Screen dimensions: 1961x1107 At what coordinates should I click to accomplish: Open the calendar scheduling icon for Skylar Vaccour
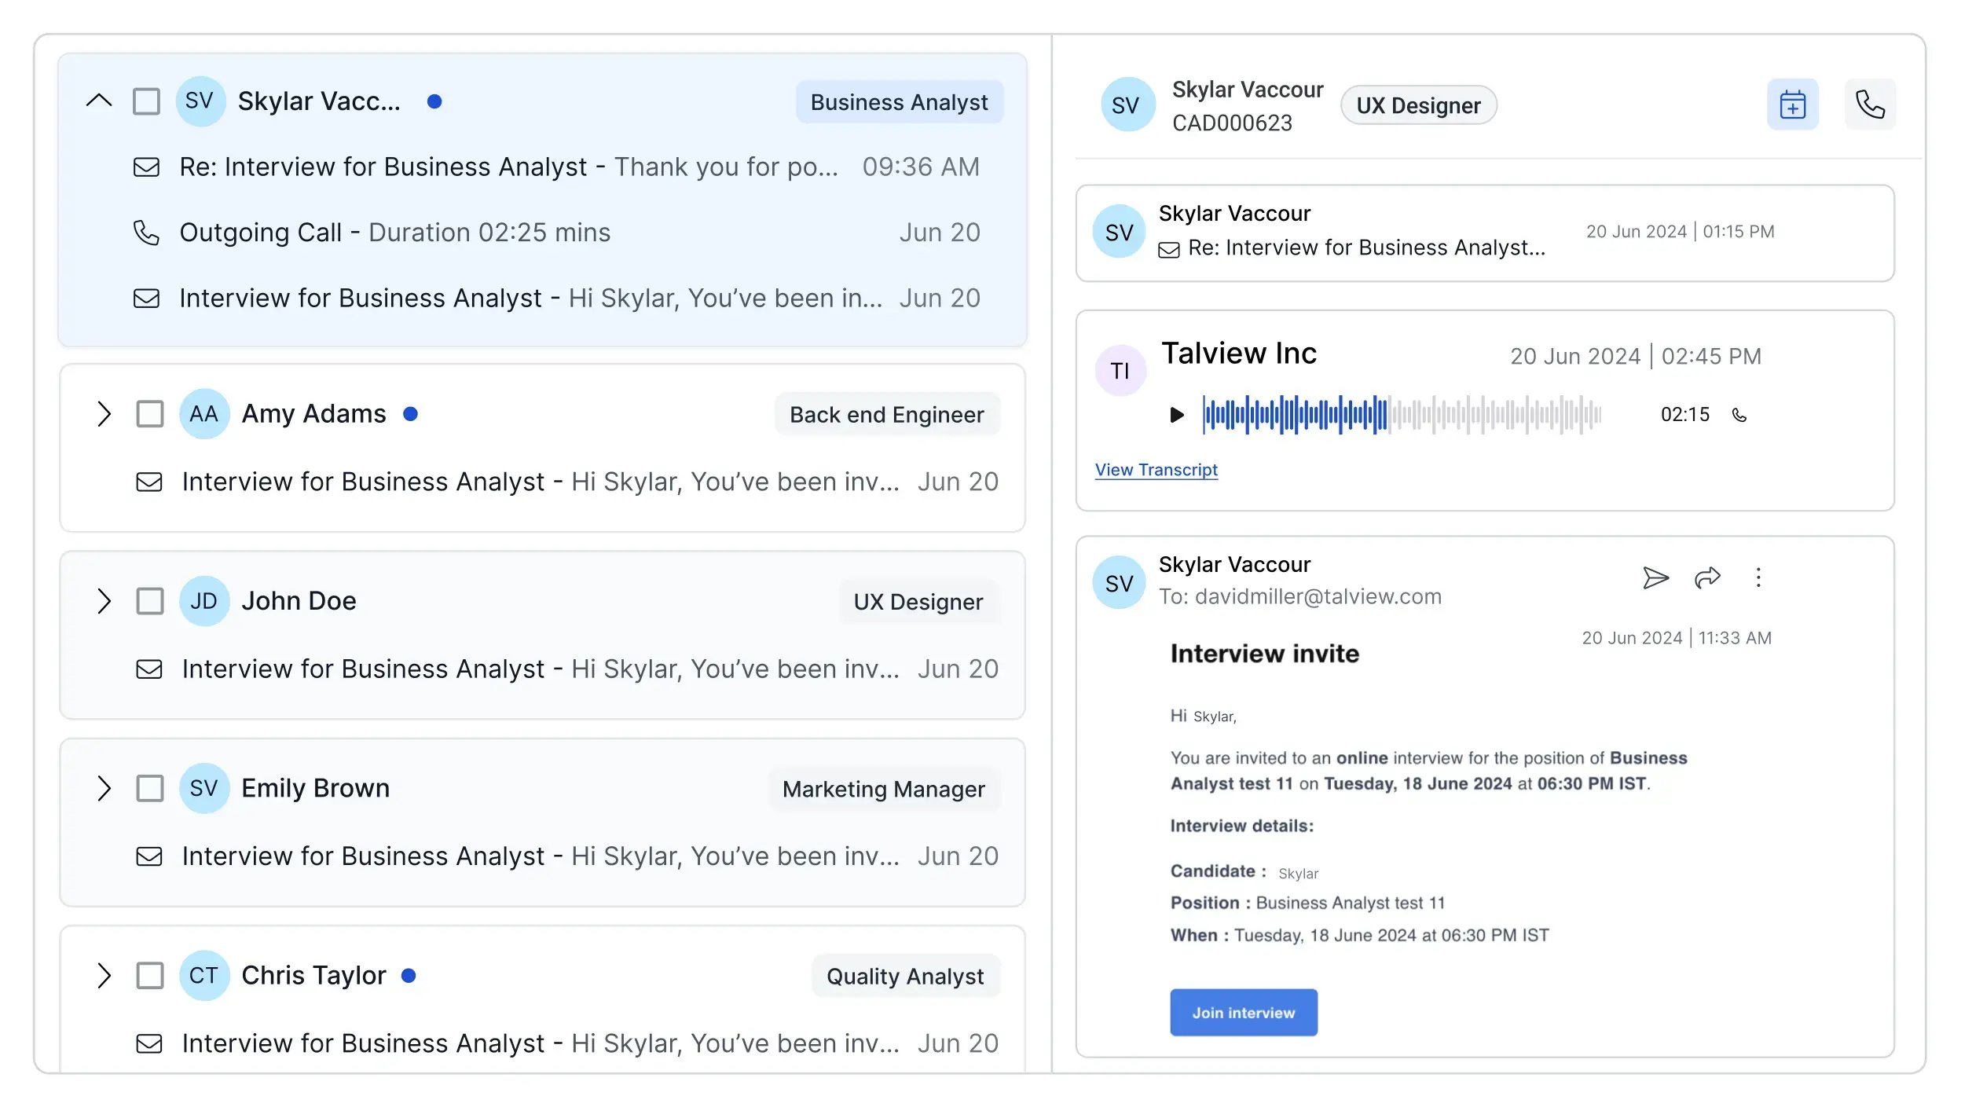coord(1792,103)
